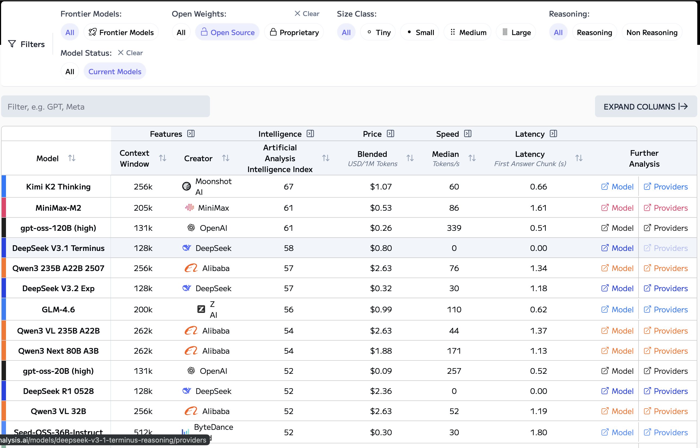
Task: Sort by Intelligence Index arrows icon
Action: pos(326,158)
